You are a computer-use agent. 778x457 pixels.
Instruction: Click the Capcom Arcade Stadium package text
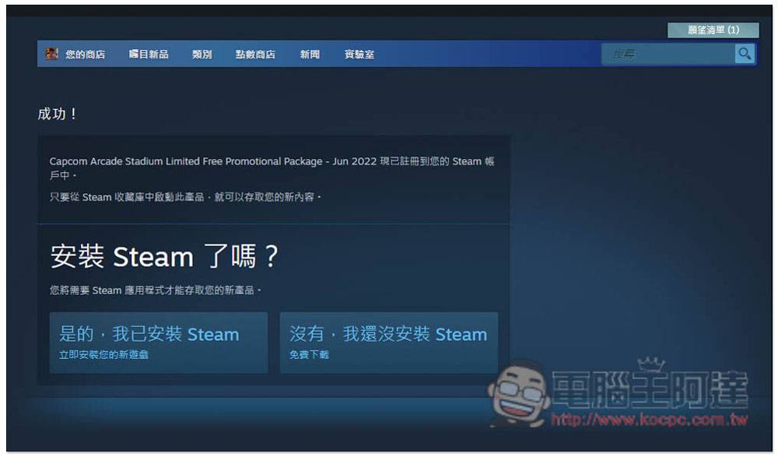[x=272, y=168]
